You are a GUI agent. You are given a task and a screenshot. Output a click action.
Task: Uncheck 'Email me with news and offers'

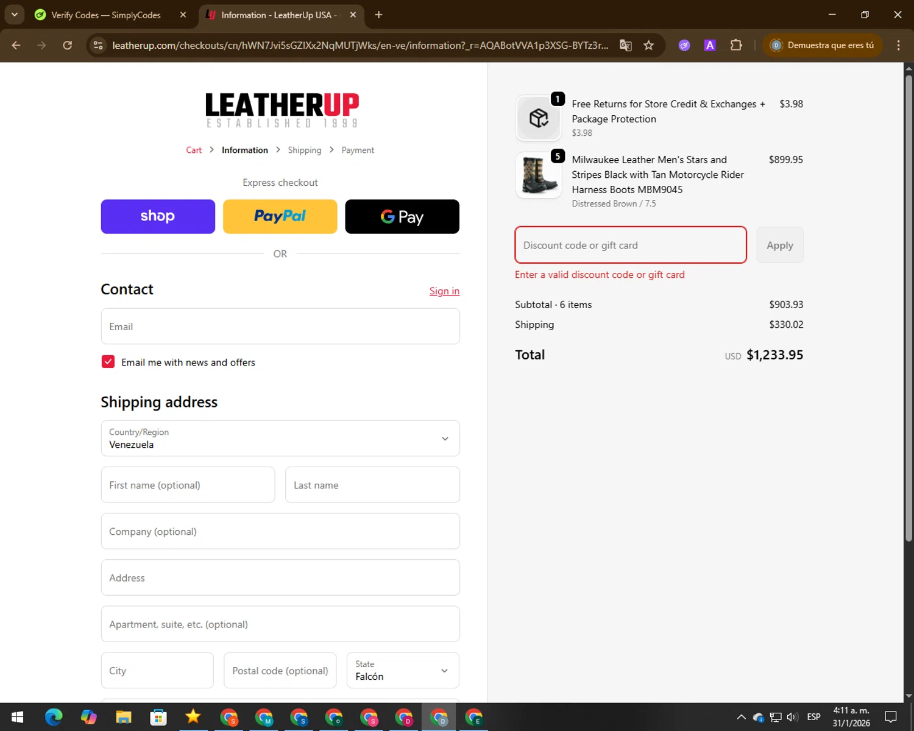point(108,362)
